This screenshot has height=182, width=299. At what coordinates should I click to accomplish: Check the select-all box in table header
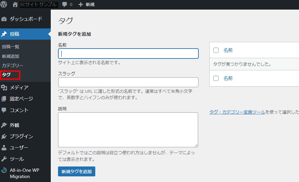pos(216,50)
